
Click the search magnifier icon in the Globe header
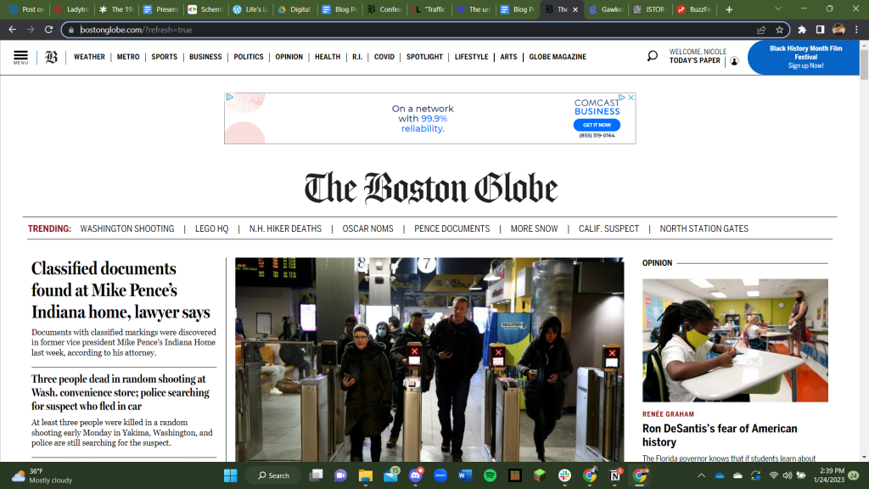coord(652,55)
